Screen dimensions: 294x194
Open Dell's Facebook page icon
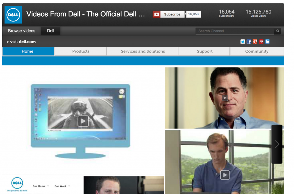249,42
